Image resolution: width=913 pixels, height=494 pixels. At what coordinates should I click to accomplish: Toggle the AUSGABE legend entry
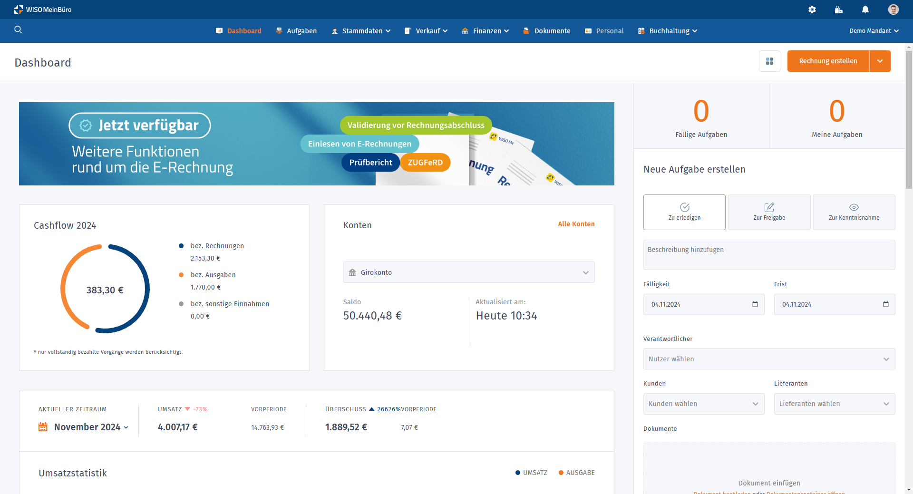576,473
